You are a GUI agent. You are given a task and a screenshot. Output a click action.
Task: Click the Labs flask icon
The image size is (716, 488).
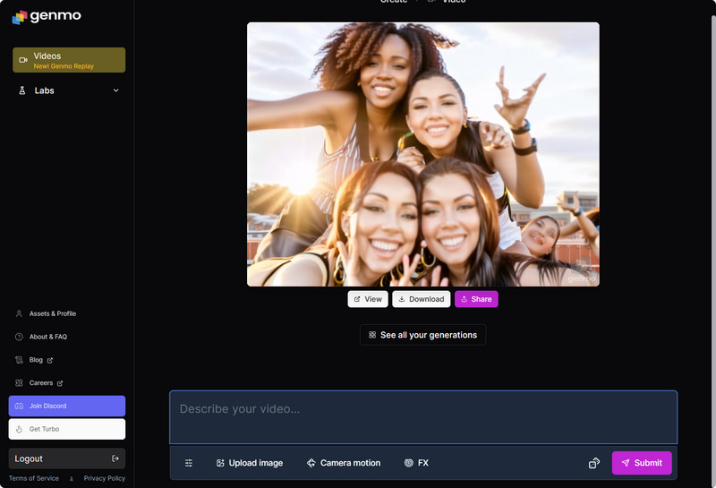click(x=21, y=90)
